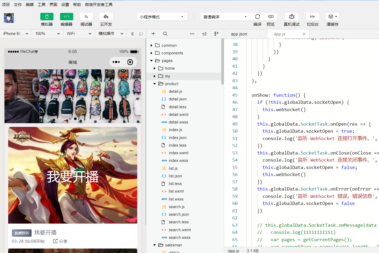The height and width of the screenshot is (253, 379).
Task: Start 真机调试 real device debugging
Action: [x=292, y=17]
